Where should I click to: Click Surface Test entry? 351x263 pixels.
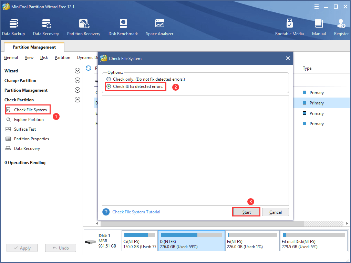pyautogui.click(x=25, y=129)
